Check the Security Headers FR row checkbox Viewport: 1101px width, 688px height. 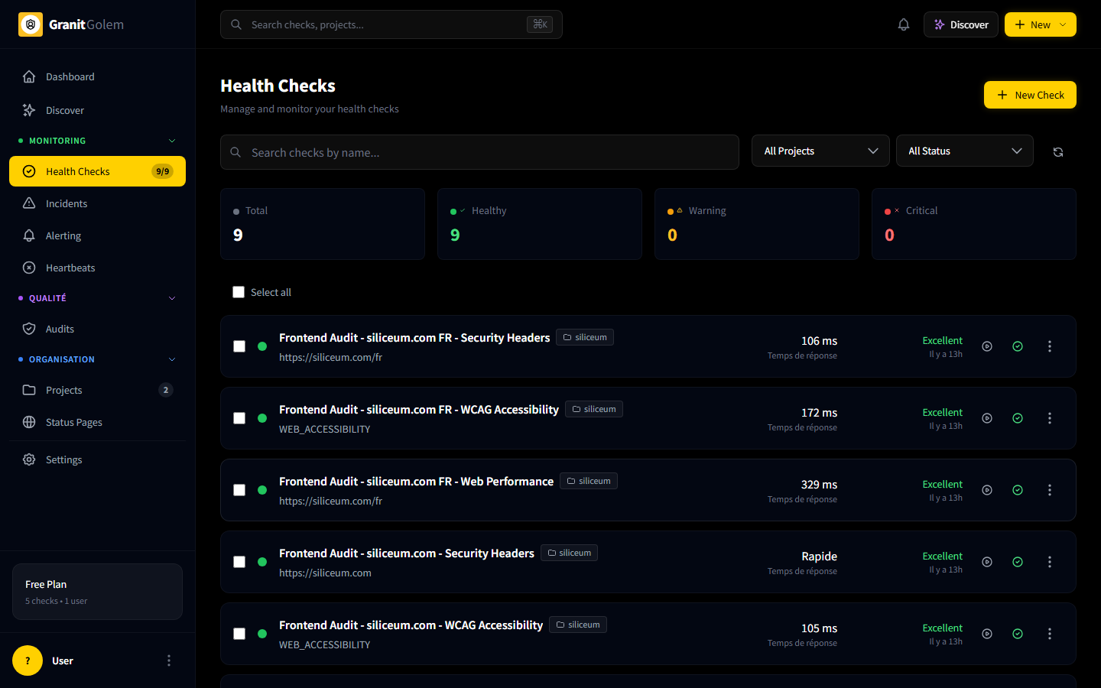coord(239,346)
